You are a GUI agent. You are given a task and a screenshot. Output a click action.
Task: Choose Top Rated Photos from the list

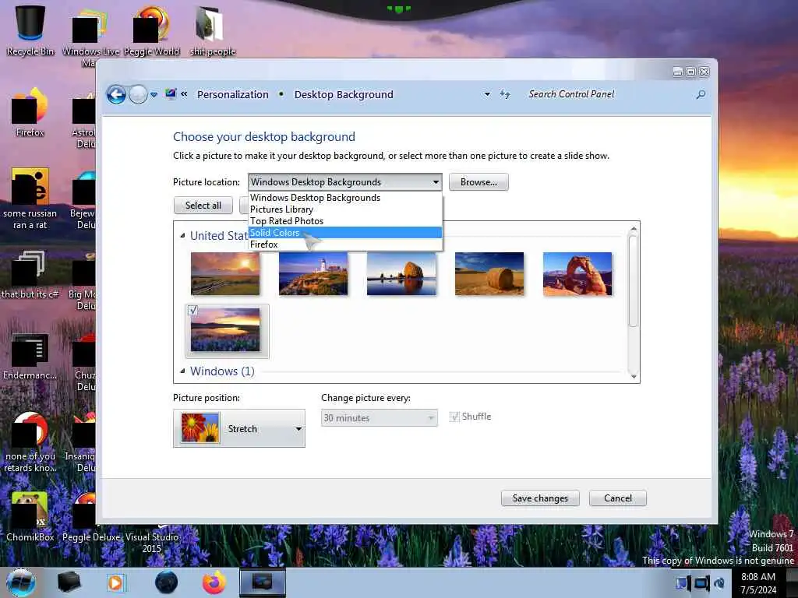click(x=345, y=220)
